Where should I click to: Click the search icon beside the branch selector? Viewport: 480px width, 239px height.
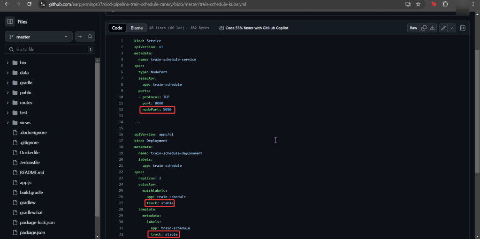point(90,37)
